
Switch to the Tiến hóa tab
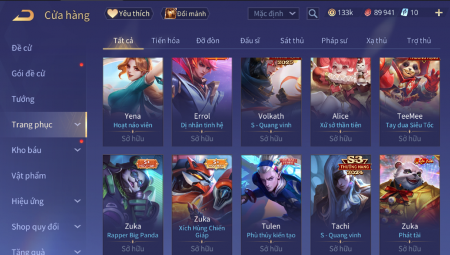click(166, 41)
